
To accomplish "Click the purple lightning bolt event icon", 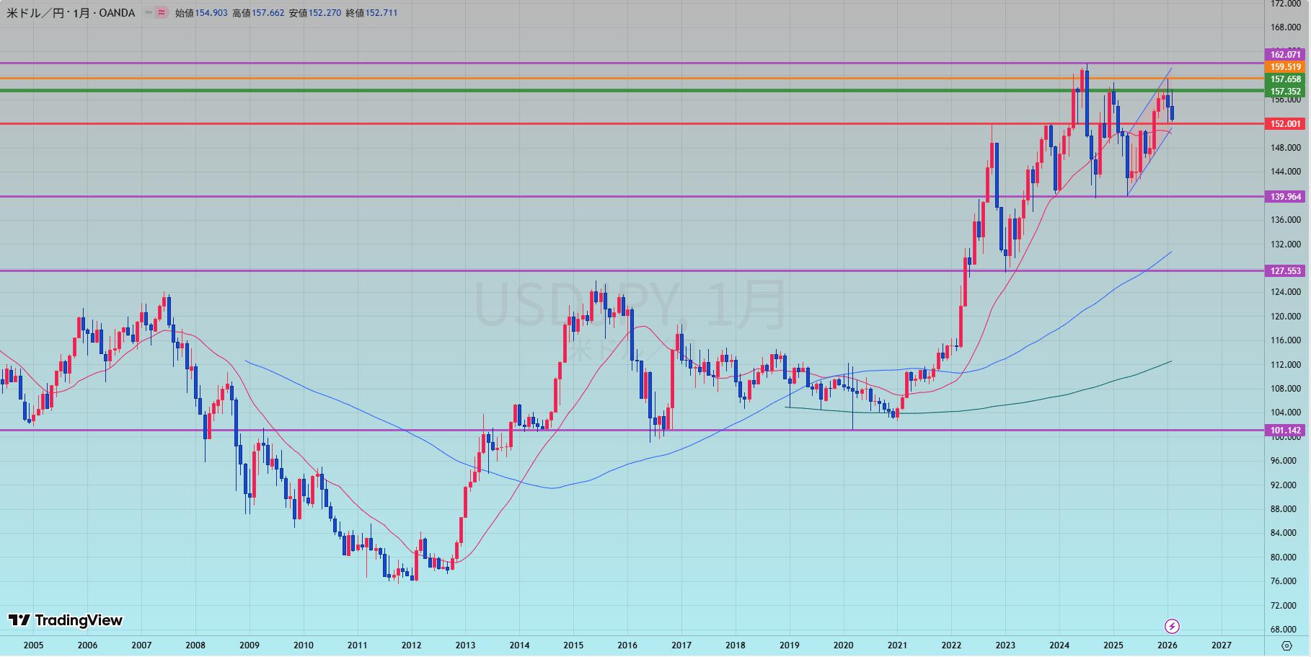I will pos(1172,626).
